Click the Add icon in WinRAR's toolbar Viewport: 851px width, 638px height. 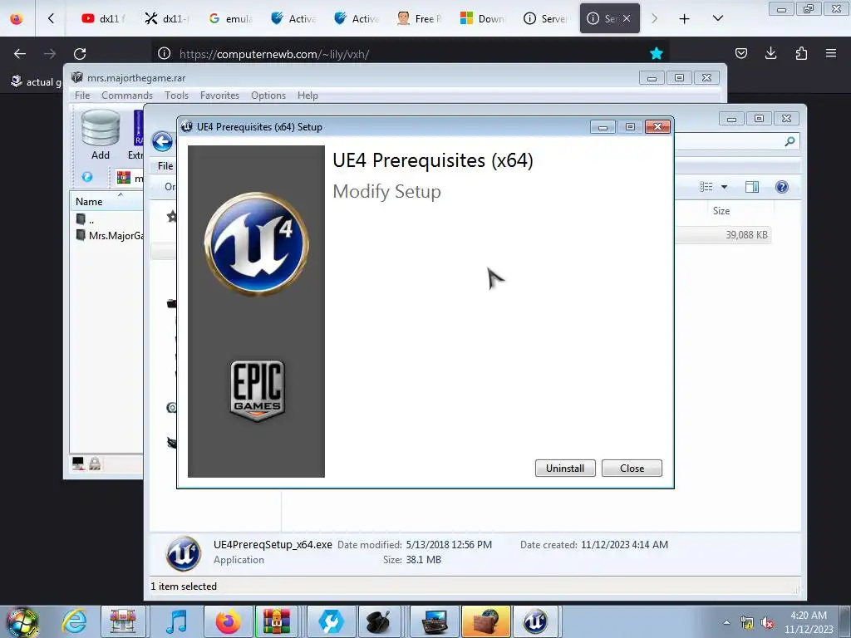(101, 135)
